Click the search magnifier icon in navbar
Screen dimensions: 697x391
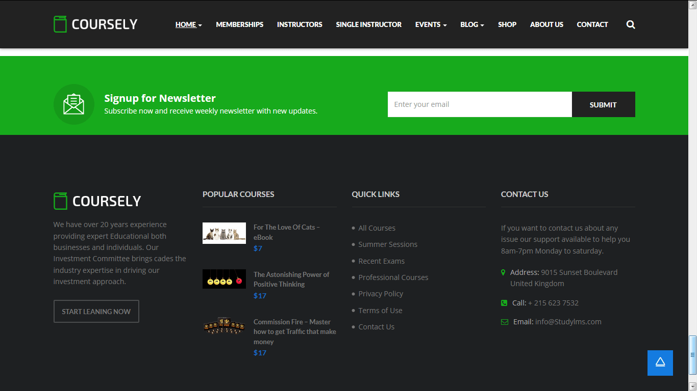tap(631, 24)
